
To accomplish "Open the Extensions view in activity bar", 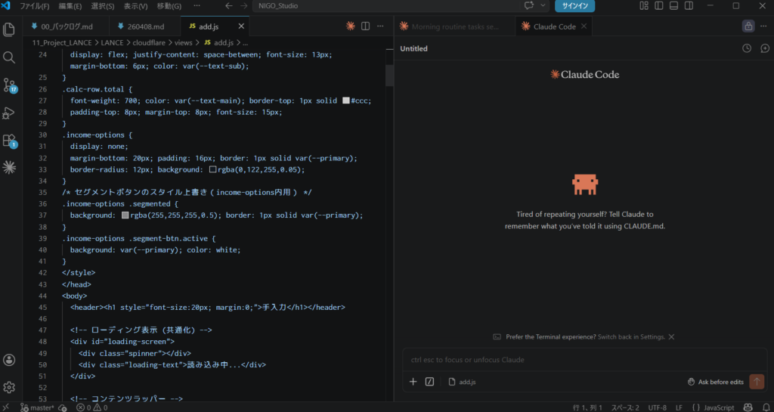I will point(10,141).
